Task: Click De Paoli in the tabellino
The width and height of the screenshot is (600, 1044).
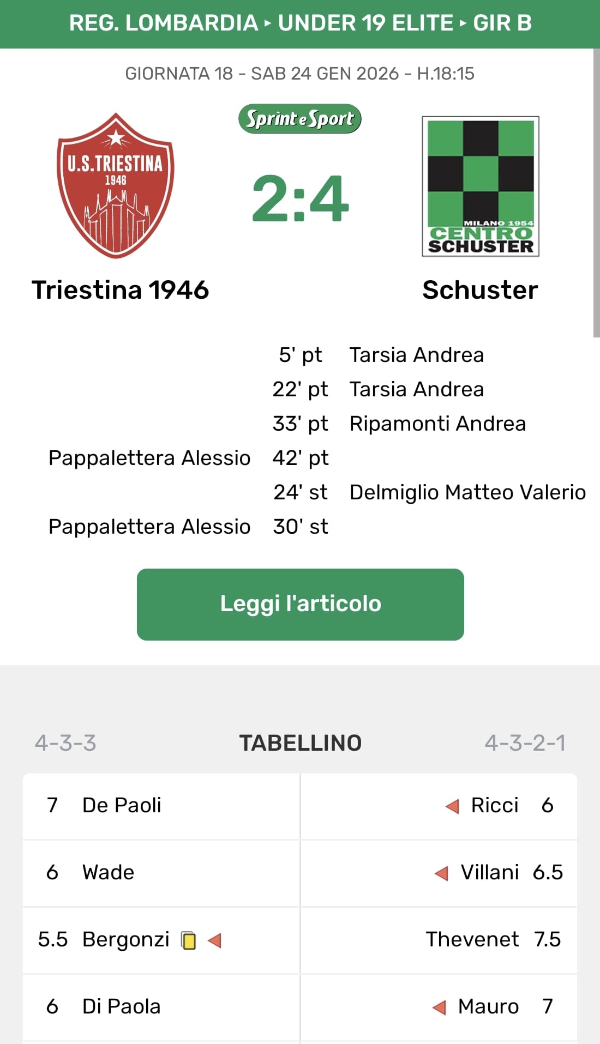Action: [122, 805]
